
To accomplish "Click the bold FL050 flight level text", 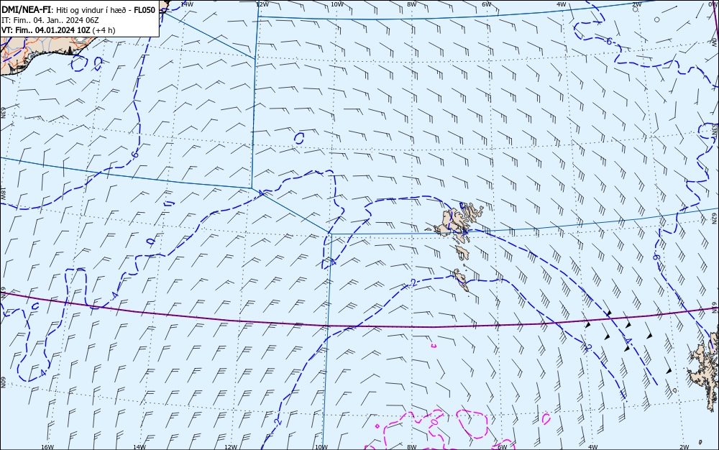I will [x=145, y=10].
